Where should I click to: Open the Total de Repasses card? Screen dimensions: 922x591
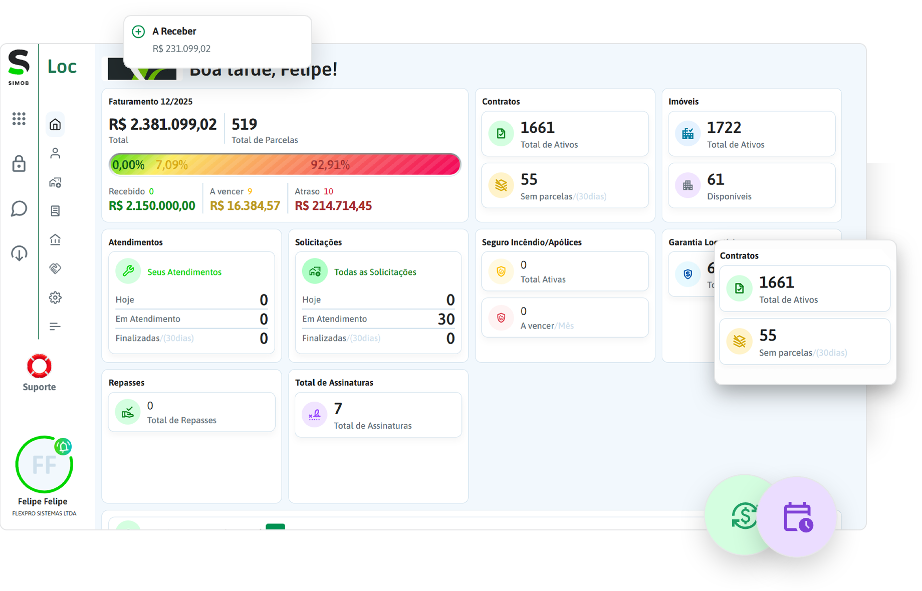point(191,412)
